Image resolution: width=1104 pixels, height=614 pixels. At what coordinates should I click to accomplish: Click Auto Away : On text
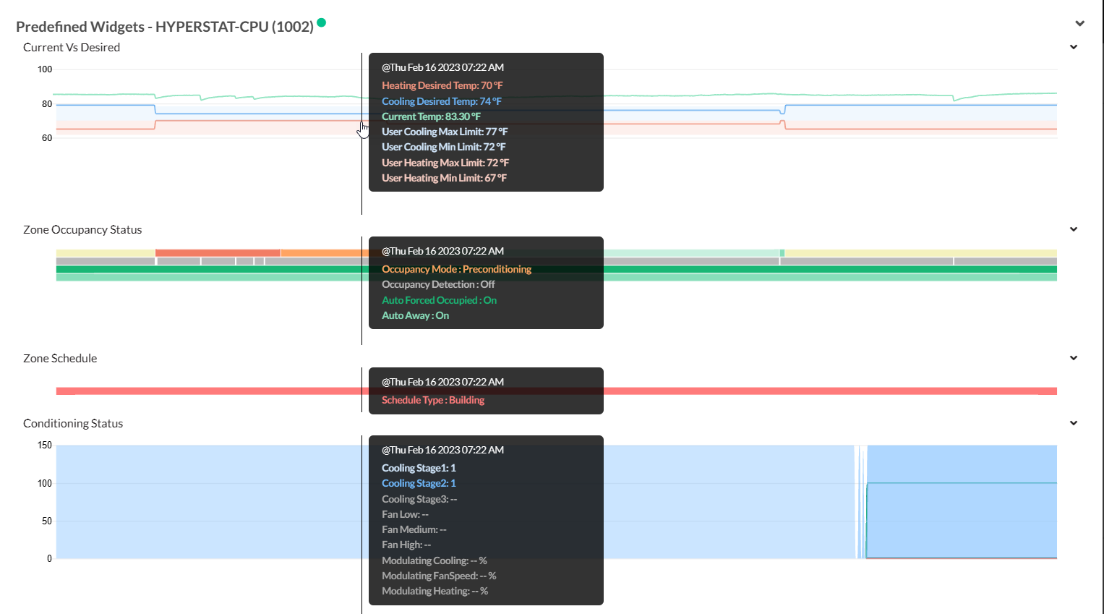416,315
